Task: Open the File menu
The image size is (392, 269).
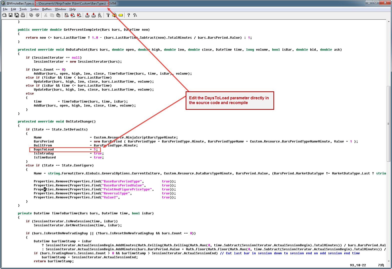Action: tap(5, 9)
